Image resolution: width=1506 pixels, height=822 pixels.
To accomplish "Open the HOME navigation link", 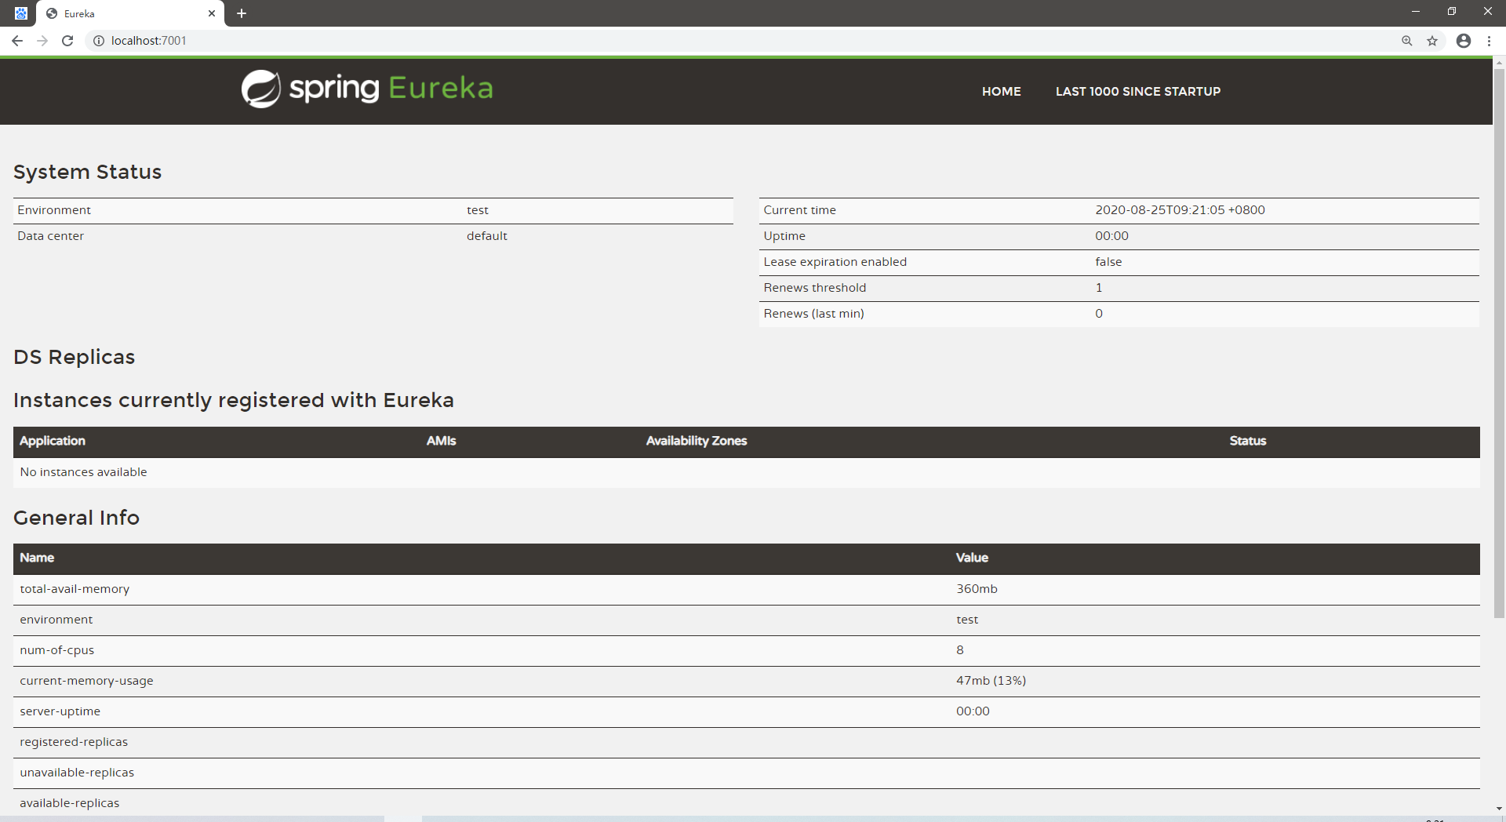I will (x=1002, y=92).
